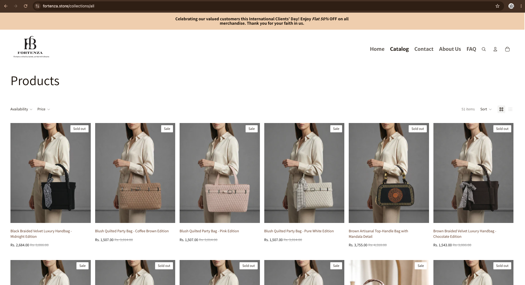
Task: Open site information icon in address bar
Action: (x=38, y=6)
